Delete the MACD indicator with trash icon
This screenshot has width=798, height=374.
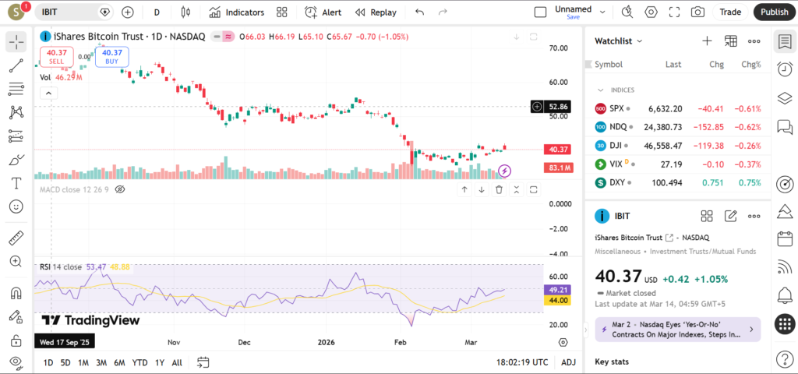[x=499, y=189]
